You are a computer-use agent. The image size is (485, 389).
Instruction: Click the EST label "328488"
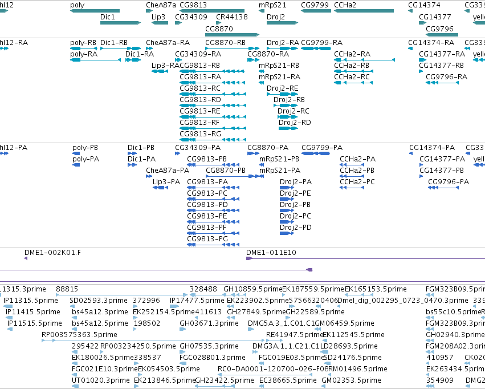click(203, 289)
